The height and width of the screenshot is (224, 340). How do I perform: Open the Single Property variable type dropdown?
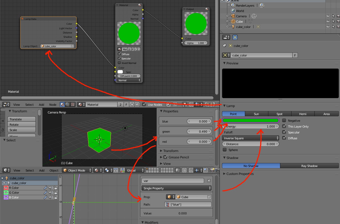coord(176,188)
